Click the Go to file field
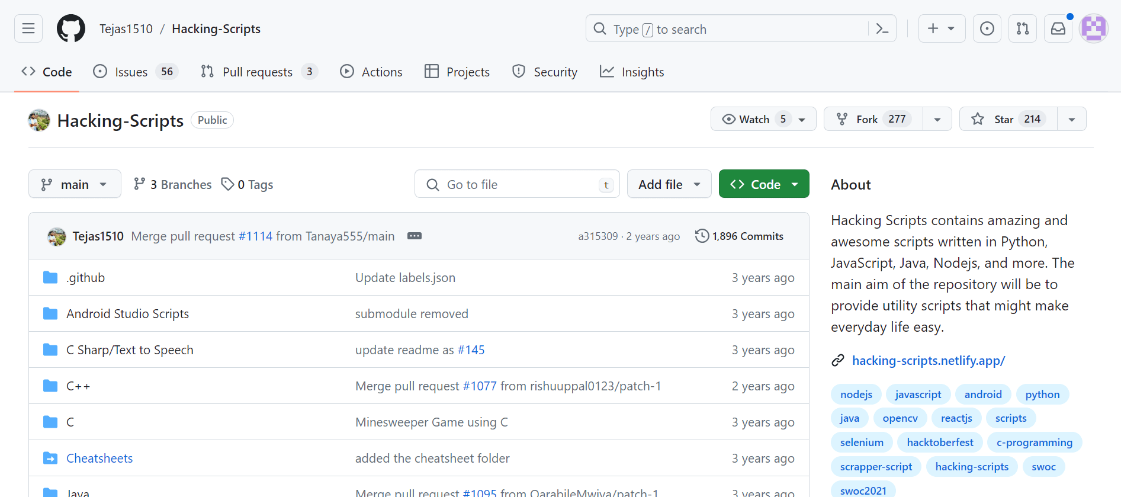Image resolution: width=1121 pixels, height=497 pixels. [517, 184]
